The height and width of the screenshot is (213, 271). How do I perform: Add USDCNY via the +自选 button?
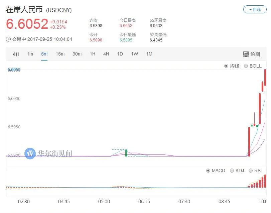tap(255, 9)
